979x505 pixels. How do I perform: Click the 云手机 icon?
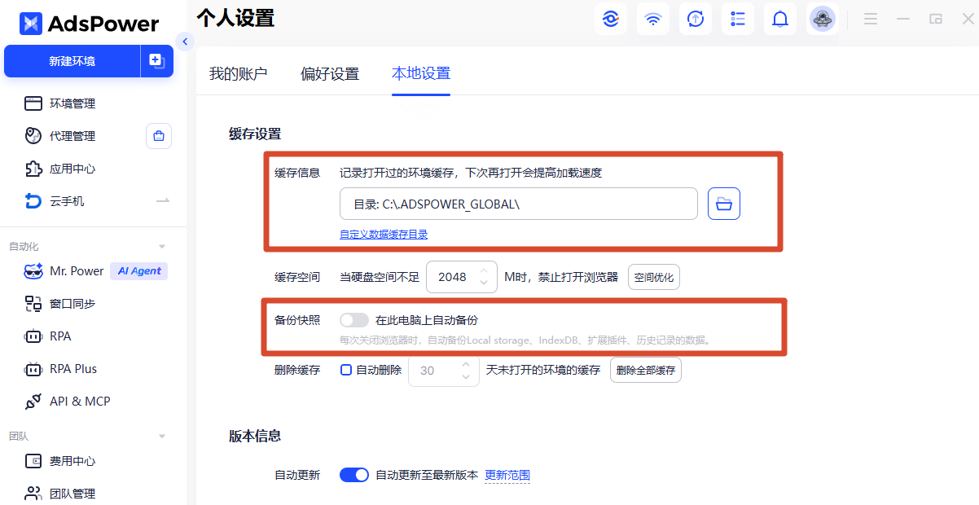[x=33, y=201]
